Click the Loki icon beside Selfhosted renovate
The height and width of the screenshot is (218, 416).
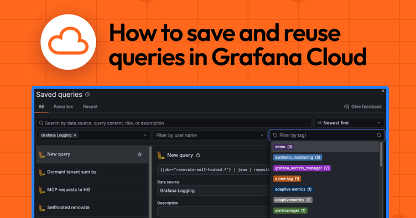click(41, 208)
